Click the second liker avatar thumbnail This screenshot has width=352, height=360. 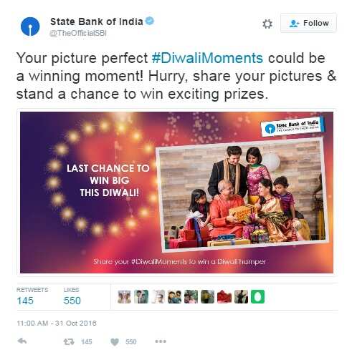(x=141, y=296)
